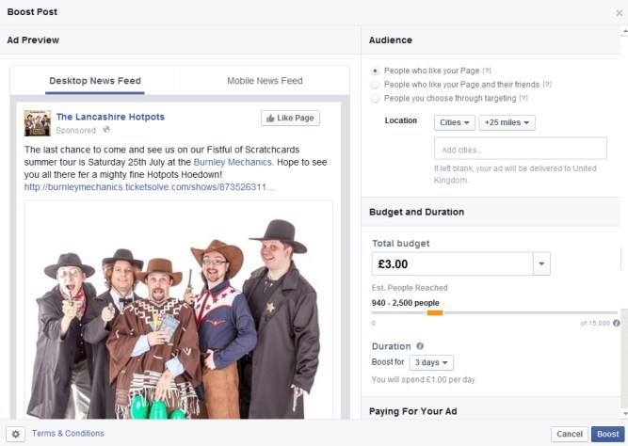Select 'People who like your Page' option
Screen dimensions: 628x446
[x=376, y=71]
